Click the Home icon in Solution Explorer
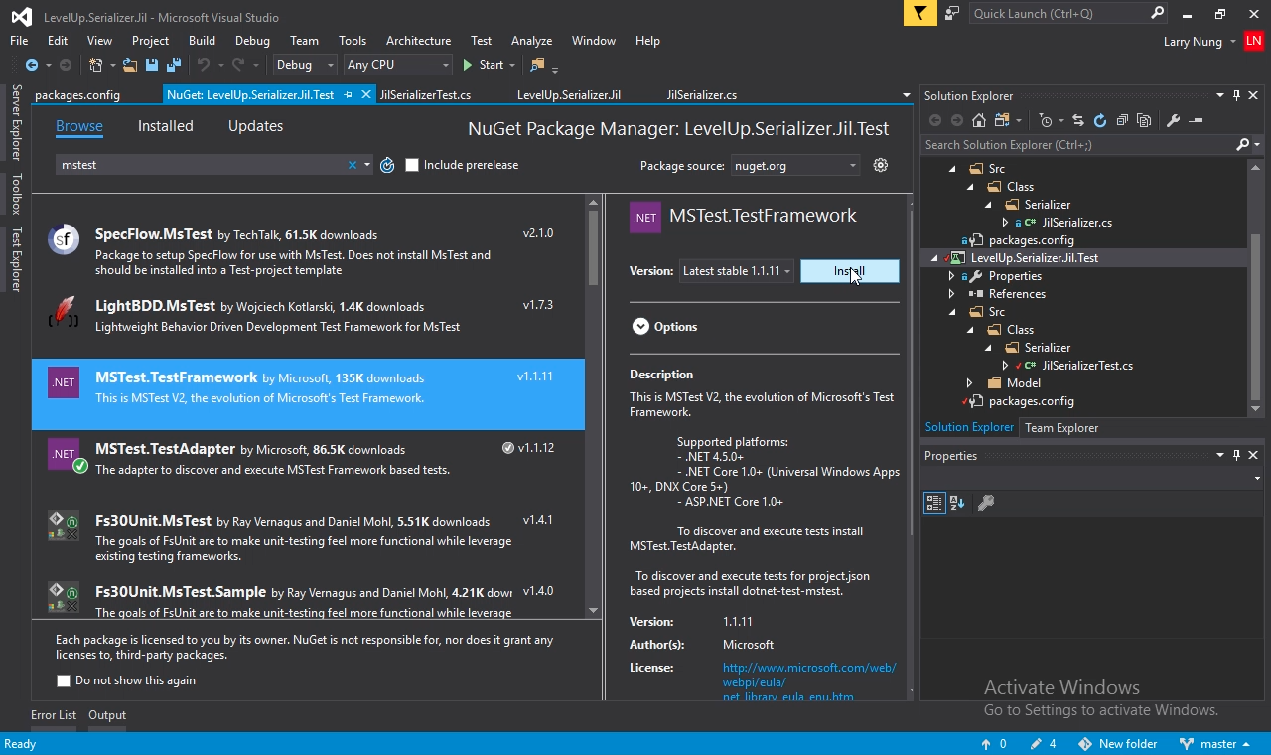 (979, 120)
